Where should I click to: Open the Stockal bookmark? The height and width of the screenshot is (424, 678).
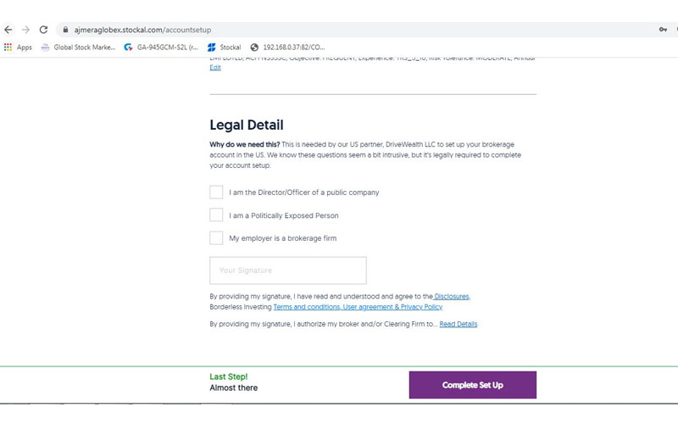[x=224, y=47]
